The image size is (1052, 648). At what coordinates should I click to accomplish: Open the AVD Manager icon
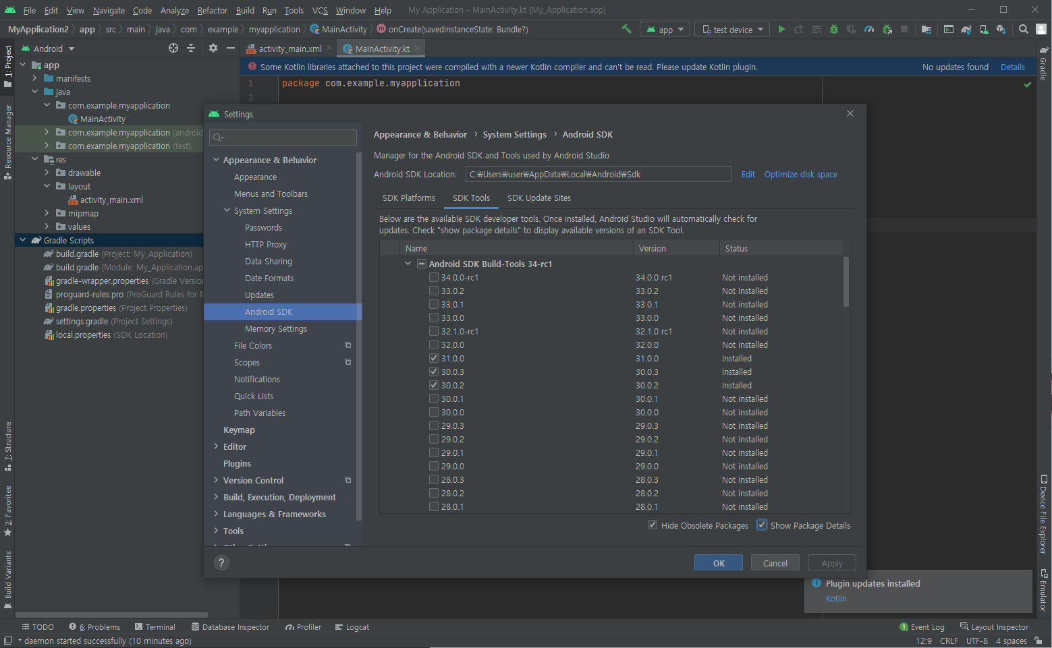[984, 29]
